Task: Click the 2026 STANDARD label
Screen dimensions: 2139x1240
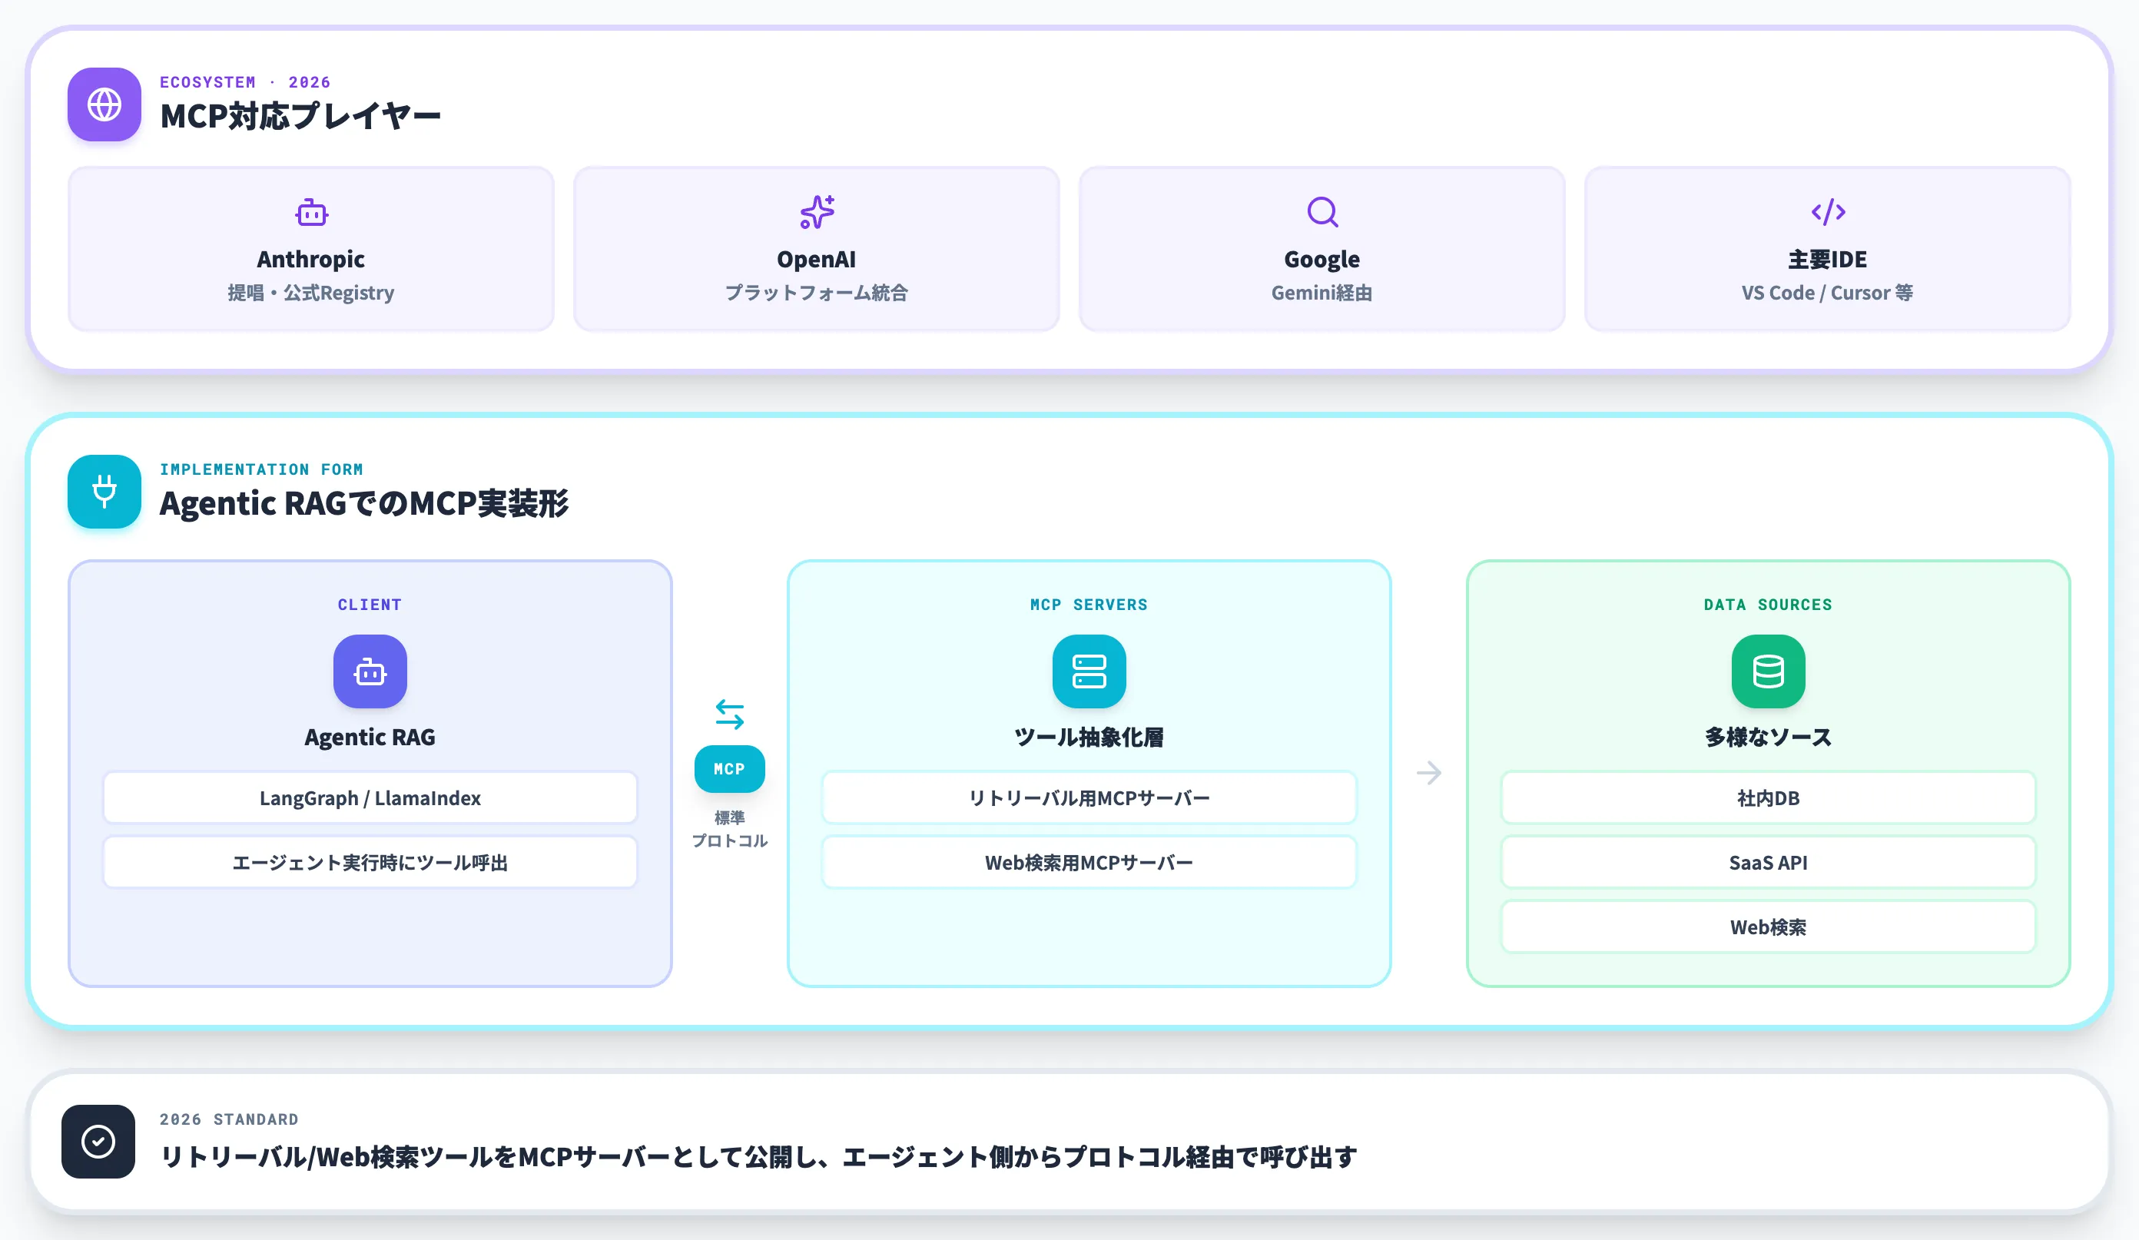Action: coord(229,1119)
